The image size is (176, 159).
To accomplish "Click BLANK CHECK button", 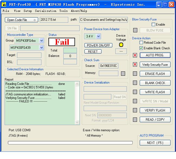I will (155, 83).
